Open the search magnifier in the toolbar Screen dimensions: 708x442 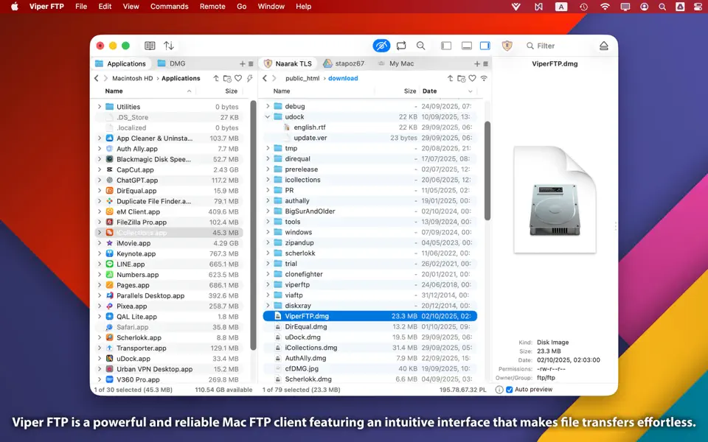[421, 45]
